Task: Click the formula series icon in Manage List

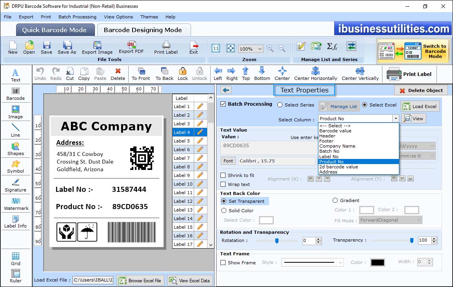Action: click(332, 47)
